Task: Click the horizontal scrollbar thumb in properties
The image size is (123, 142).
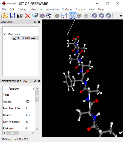Action: [x=12, y=133]
